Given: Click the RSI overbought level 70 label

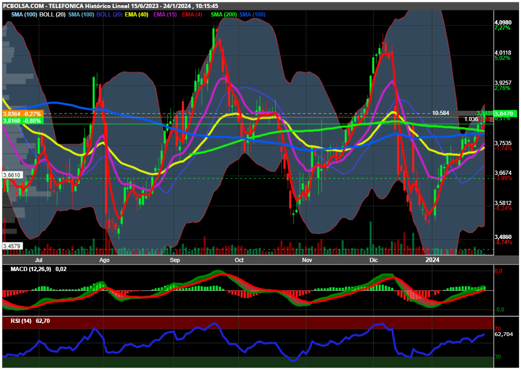Looking at the screenshot, I should pos(498,329).
